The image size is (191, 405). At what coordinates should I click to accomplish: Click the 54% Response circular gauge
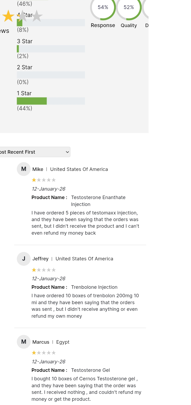pos(103,7)
